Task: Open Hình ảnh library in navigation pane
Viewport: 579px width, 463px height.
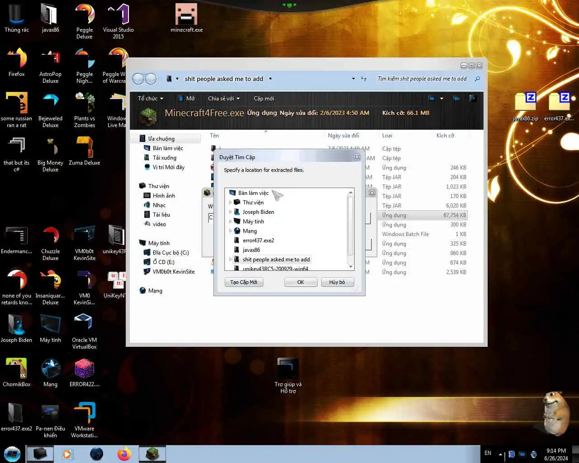Action: (x=164, y=196)
